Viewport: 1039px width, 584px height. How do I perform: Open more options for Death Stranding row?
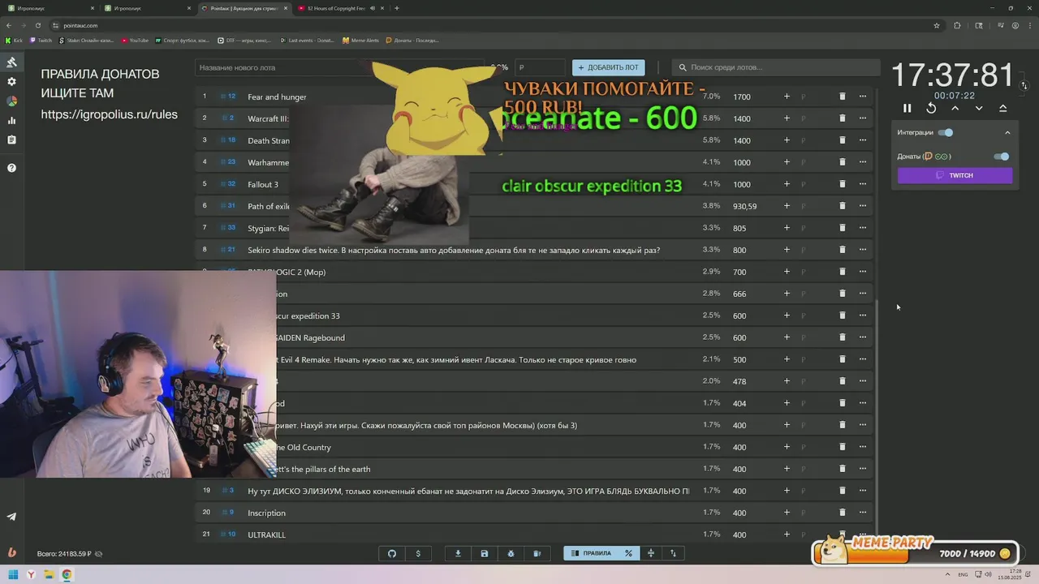coord(863,140)
